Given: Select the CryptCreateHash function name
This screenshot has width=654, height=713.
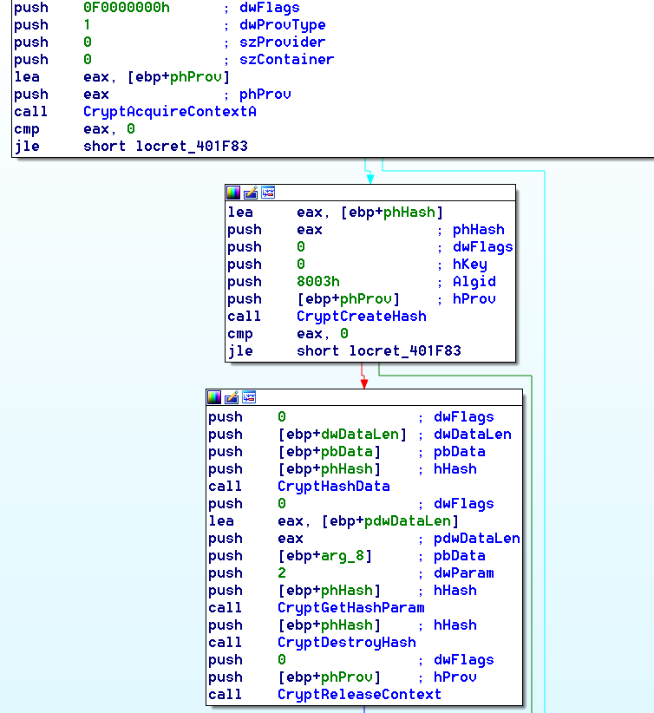Looking at the screenshot, I should [361, 317].
